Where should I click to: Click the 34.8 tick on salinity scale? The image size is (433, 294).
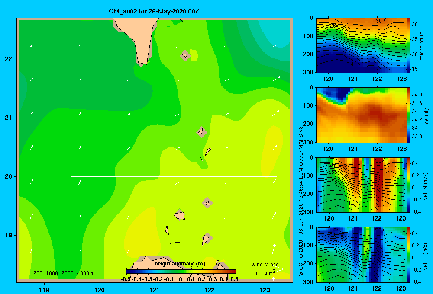point(417,95)
